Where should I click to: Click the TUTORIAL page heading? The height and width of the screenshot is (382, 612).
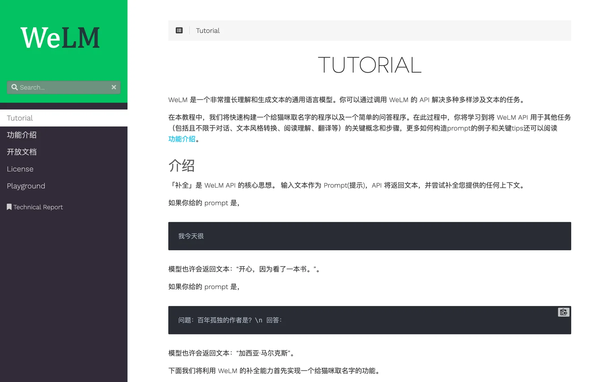pyautogui.click(x=370, y=65)
